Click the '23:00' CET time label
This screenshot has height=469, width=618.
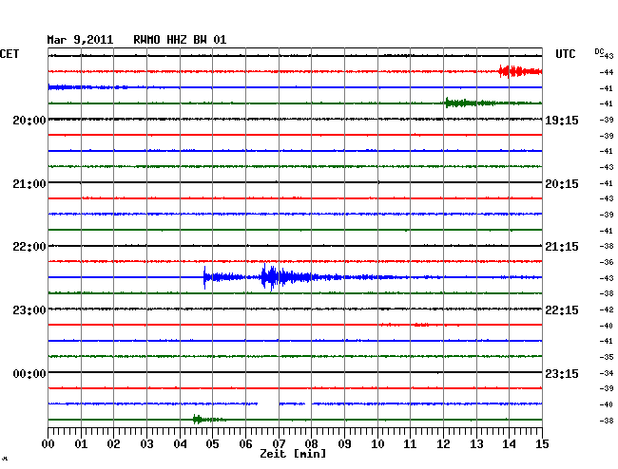tap(29, 310)
